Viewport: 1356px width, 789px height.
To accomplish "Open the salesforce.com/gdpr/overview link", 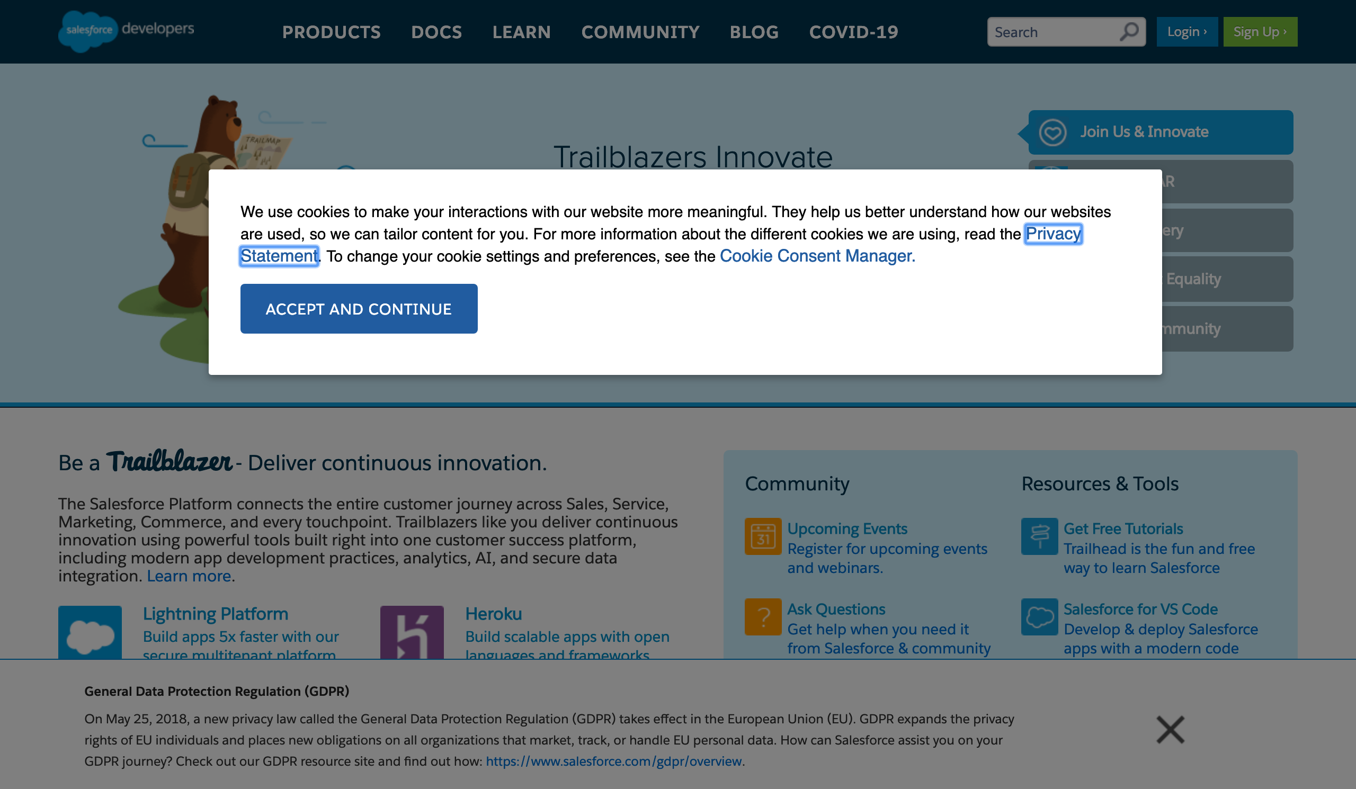I will (614, 761).
